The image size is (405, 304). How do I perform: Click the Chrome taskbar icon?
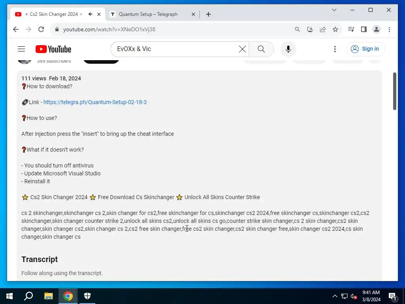click(x=68, y=296)
